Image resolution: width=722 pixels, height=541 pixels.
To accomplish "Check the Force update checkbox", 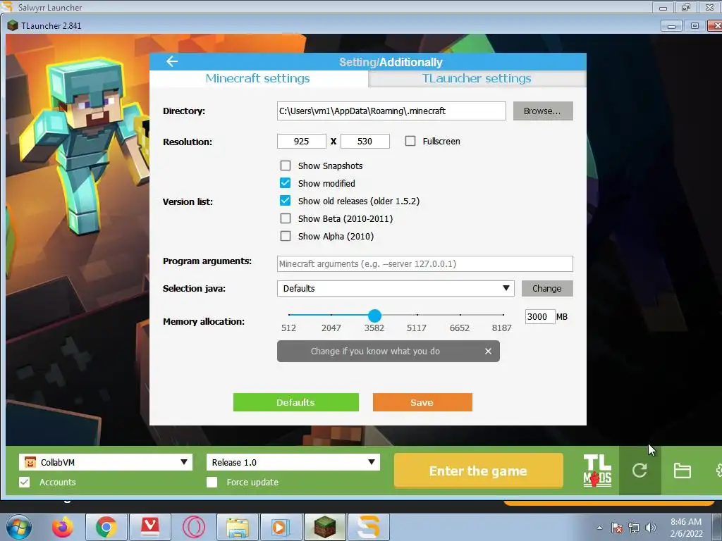I will 212,482.
